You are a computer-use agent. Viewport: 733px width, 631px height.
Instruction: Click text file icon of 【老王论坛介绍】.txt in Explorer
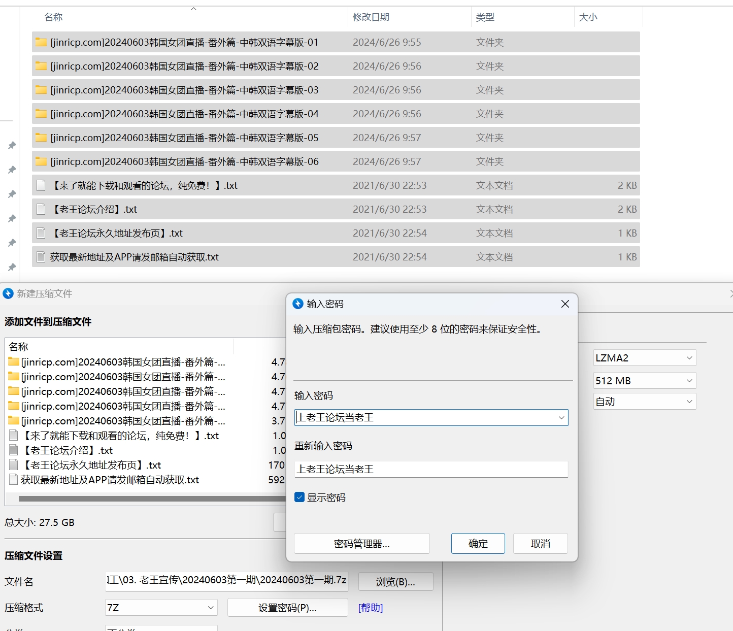coord(41,209)
